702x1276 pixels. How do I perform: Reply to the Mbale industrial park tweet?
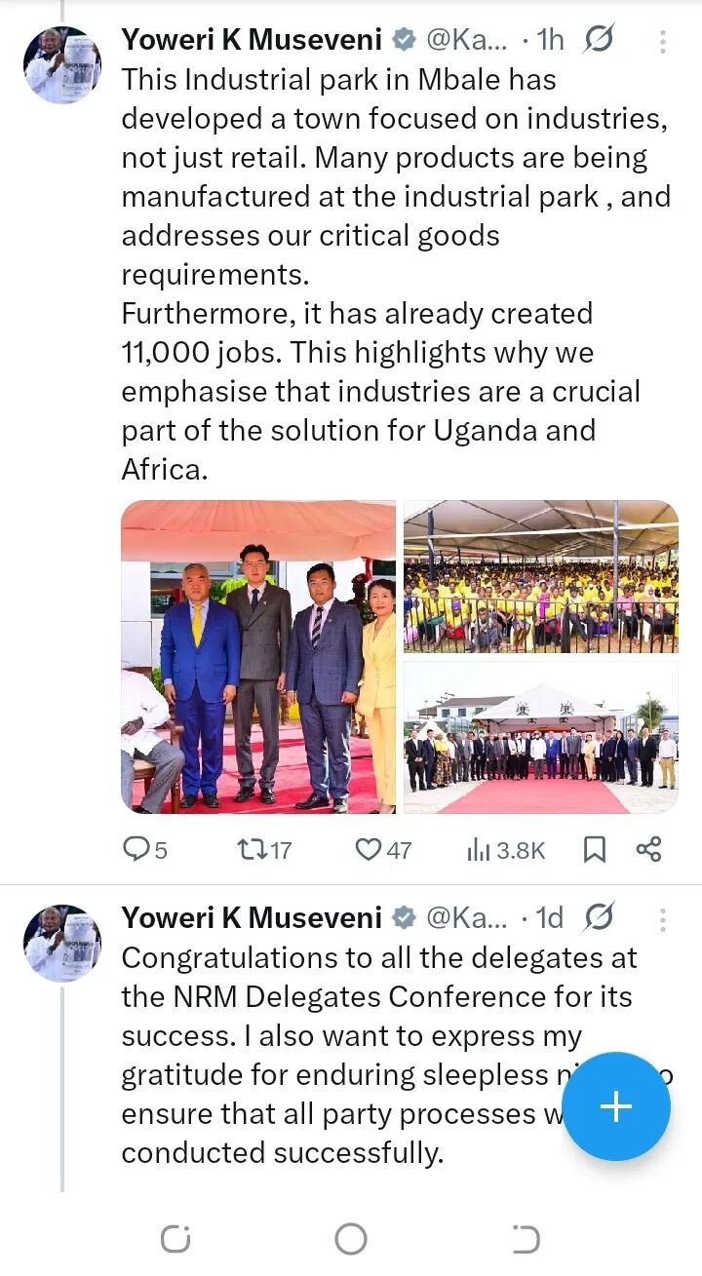click(144, 850)
